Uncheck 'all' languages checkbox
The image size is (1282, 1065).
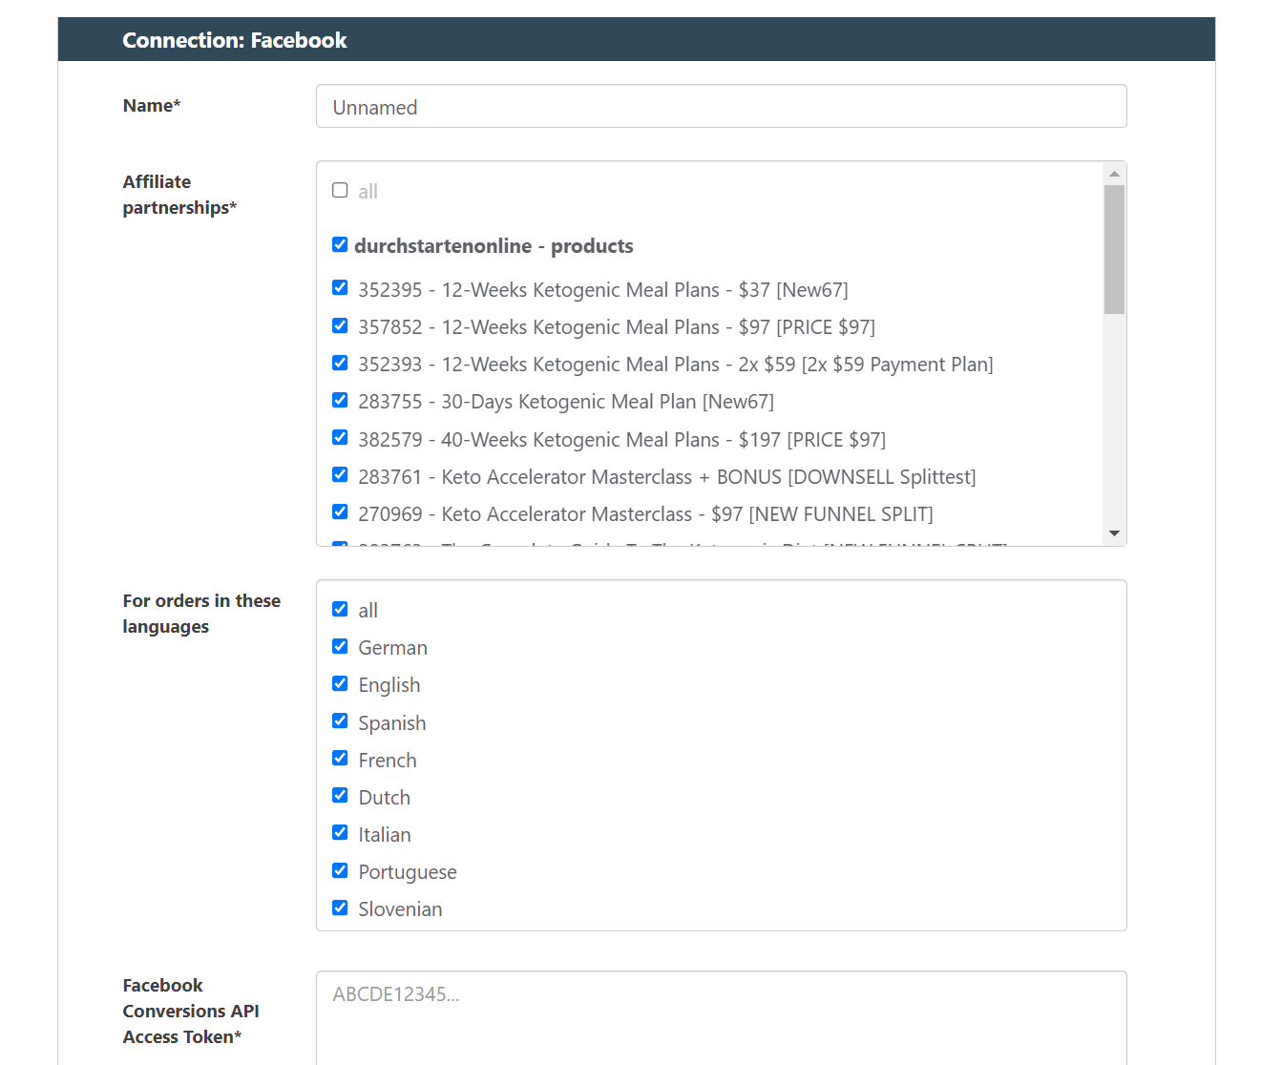coord(340,610)
